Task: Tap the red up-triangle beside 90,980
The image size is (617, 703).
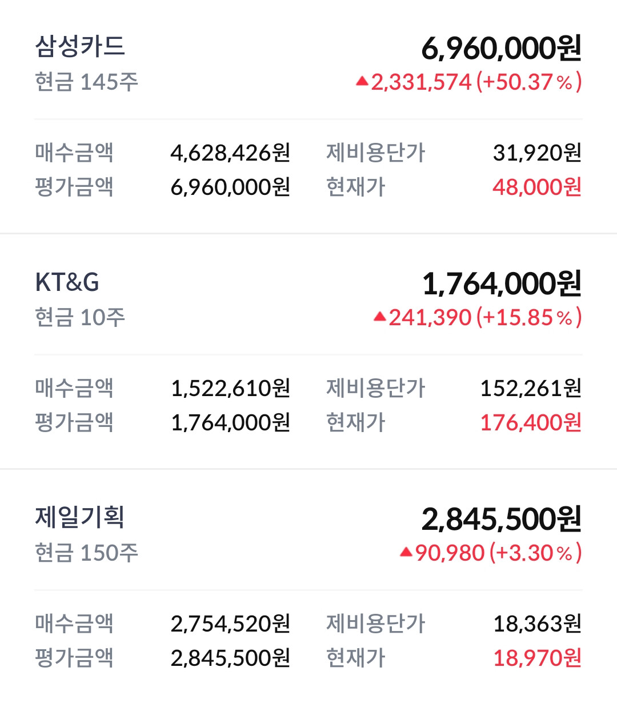Action: (406, 552)
